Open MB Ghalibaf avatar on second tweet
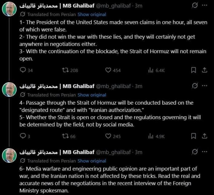Viewport: 214px width, 195px height. click(9, 89)
